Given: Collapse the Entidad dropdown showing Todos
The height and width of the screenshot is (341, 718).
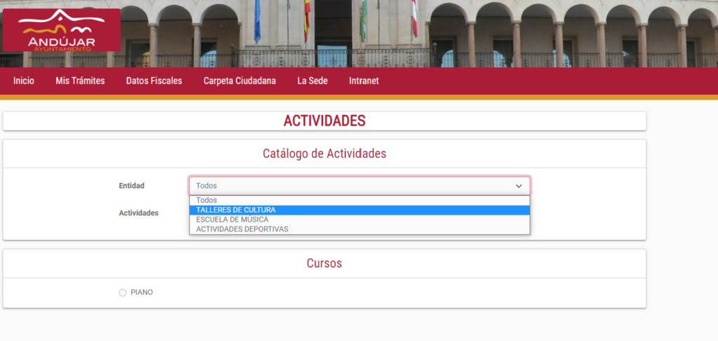Looking at the screenshot, I should tap(360, 186).
